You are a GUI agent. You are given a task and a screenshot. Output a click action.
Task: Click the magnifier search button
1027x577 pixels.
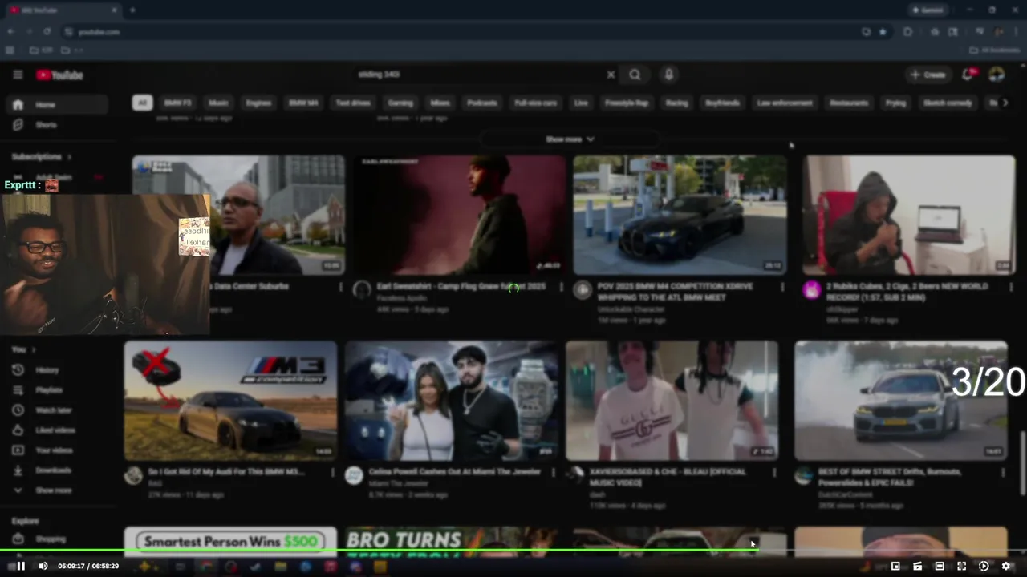click(x=635, y=75)
